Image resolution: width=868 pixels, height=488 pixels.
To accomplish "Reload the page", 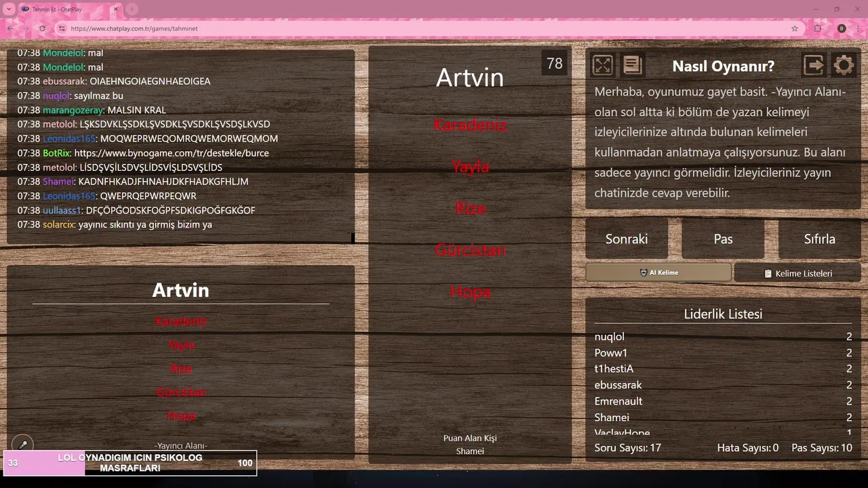I will click(42, 28).
